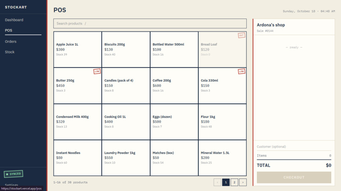
Task: Add Butter 250g to sale
Action: [77, 86]
